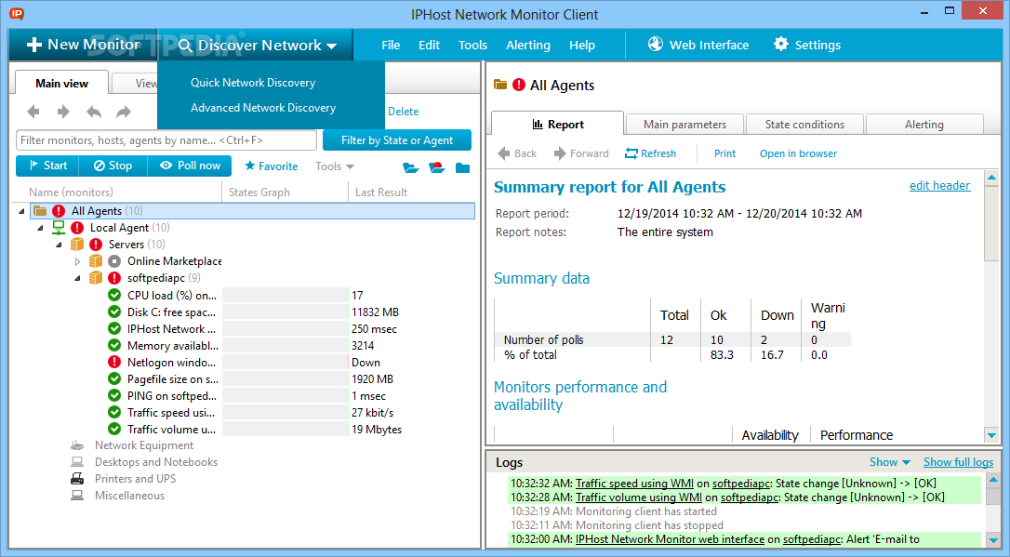Click Show full logs link
The width and height of the screenshot is (1010, 557).
tap(959, 462)
